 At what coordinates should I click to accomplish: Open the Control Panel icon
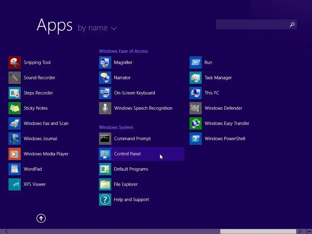105,154
